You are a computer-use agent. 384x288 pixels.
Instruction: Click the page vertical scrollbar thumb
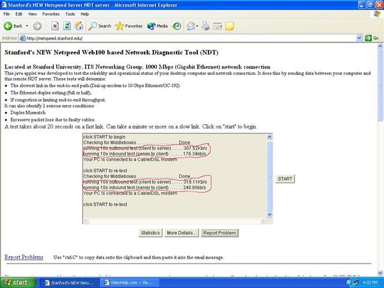[x=380, y=85]
